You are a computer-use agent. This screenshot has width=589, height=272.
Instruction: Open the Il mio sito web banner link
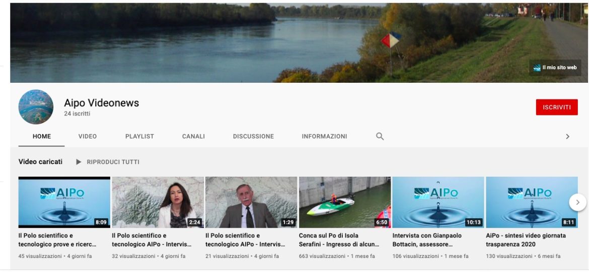(x=555, y=67)
